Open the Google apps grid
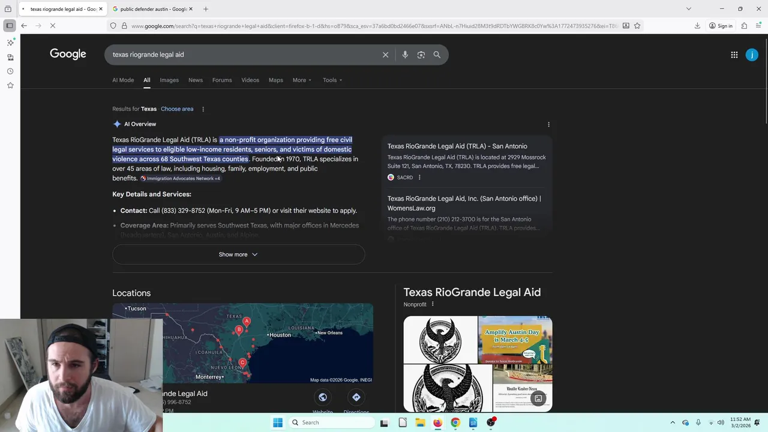The height and width of the screenshot is (432, 768). tap(734, 55)
